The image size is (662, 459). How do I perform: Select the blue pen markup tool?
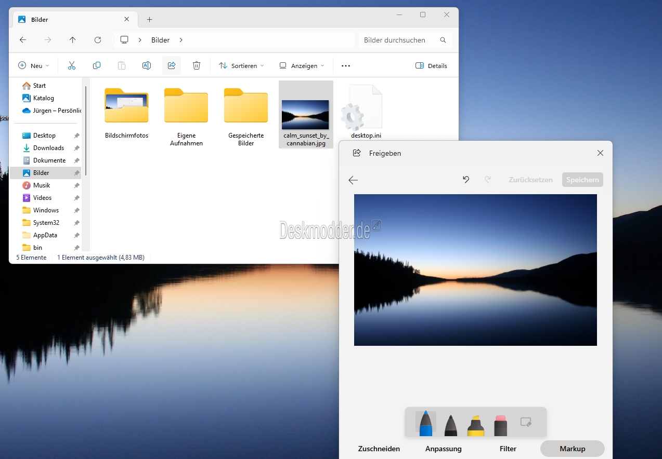point(425,423)
